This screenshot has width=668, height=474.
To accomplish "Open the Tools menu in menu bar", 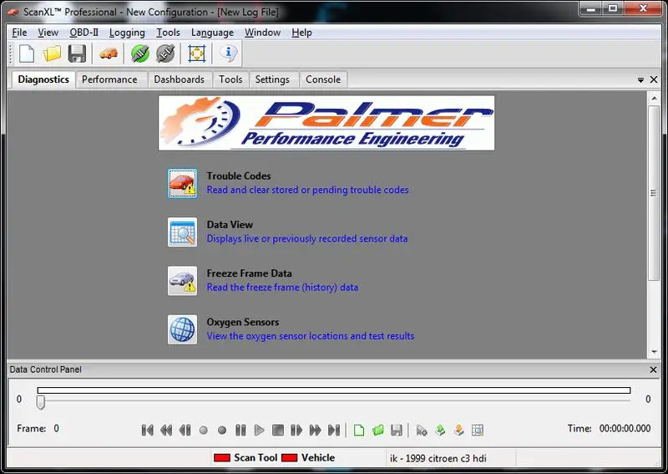I will [x=168, y=33].
